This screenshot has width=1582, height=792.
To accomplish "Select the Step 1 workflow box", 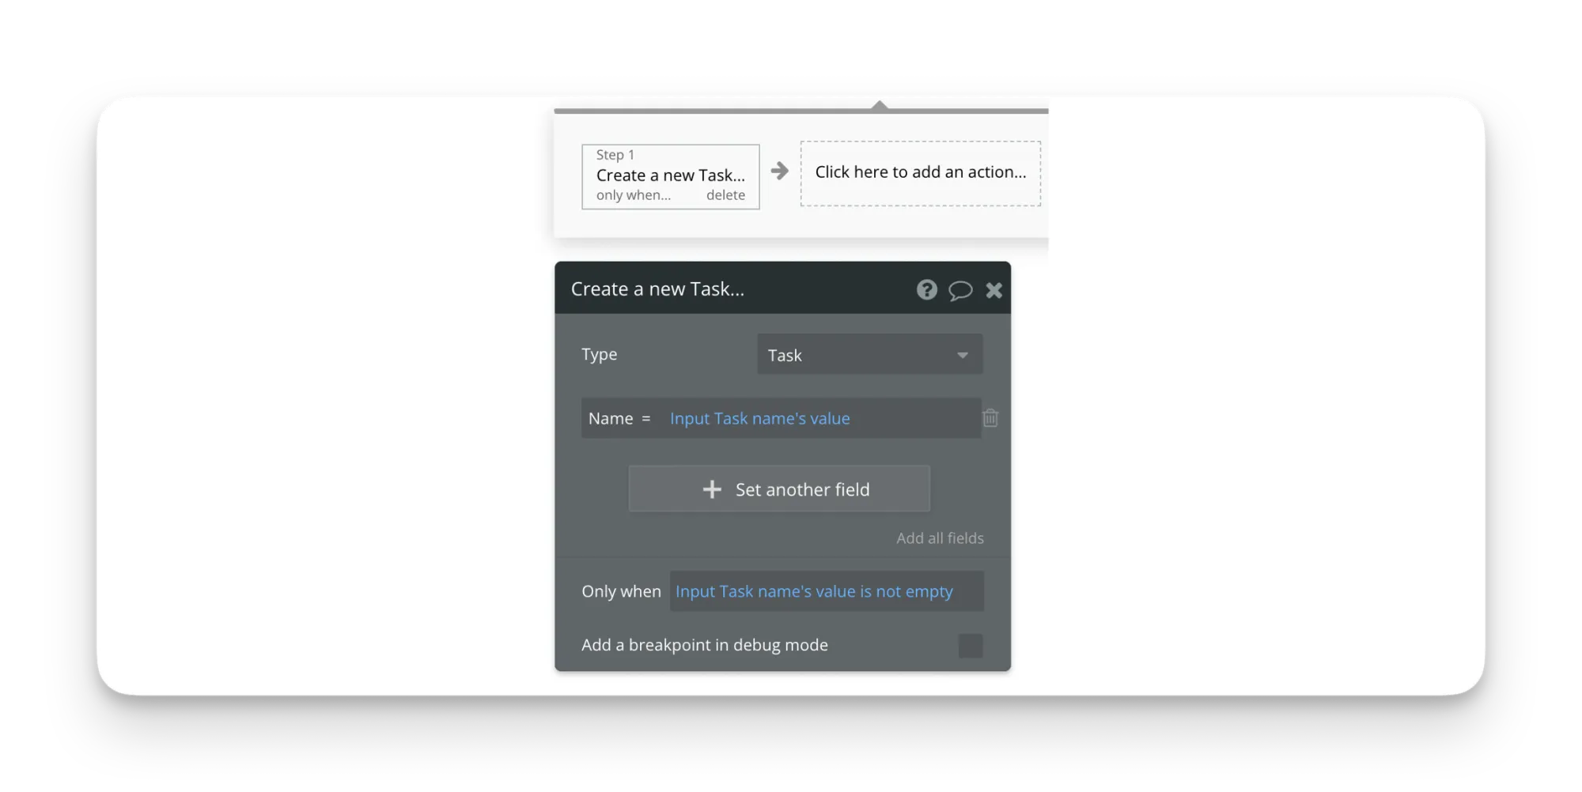I will coord(670,175).
